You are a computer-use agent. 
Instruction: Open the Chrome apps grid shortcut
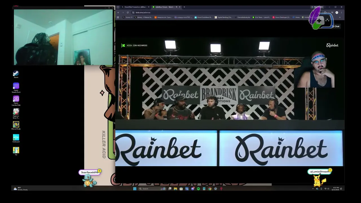[118, 17]
